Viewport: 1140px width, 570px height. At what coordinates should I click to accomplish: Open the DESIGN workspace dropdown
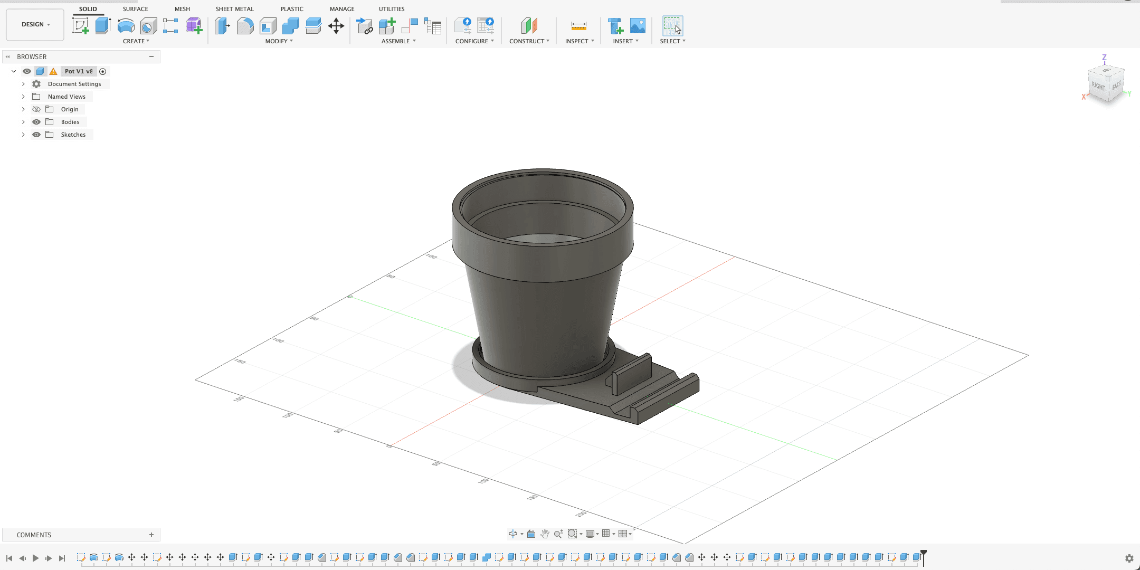tap(35, 24)
